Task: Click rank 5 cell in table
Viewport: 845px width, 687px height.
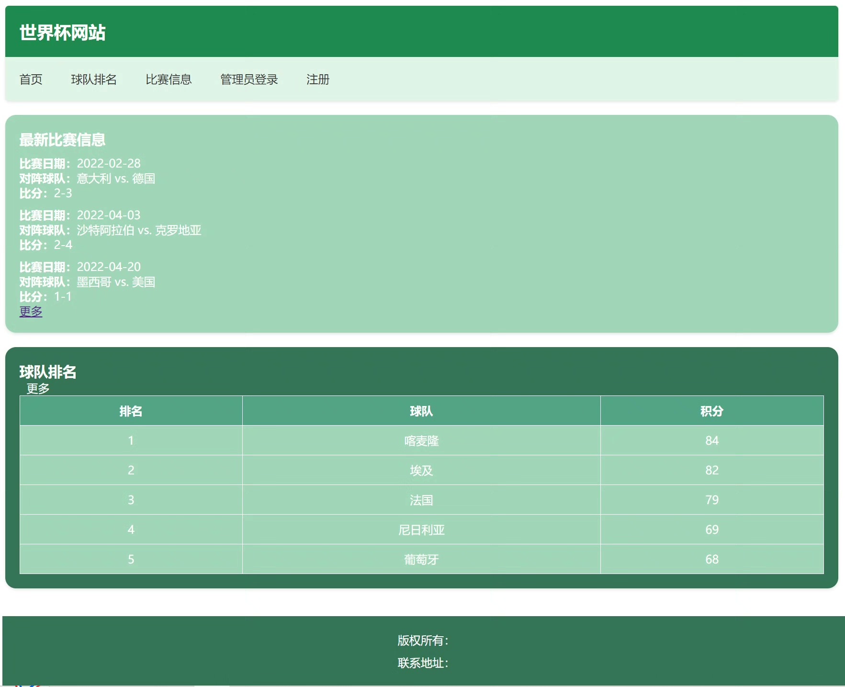Action: (131, 559)
